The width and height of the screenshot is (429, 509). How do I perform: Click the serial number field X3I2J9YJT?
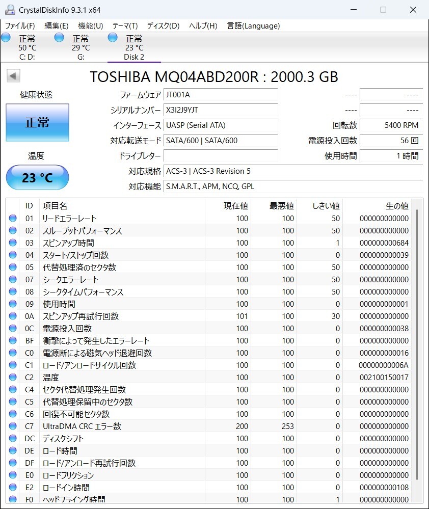coord(221,110)
